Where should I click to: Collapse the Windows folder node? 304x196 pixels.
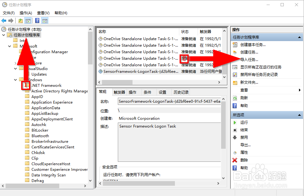coord(15,80)
